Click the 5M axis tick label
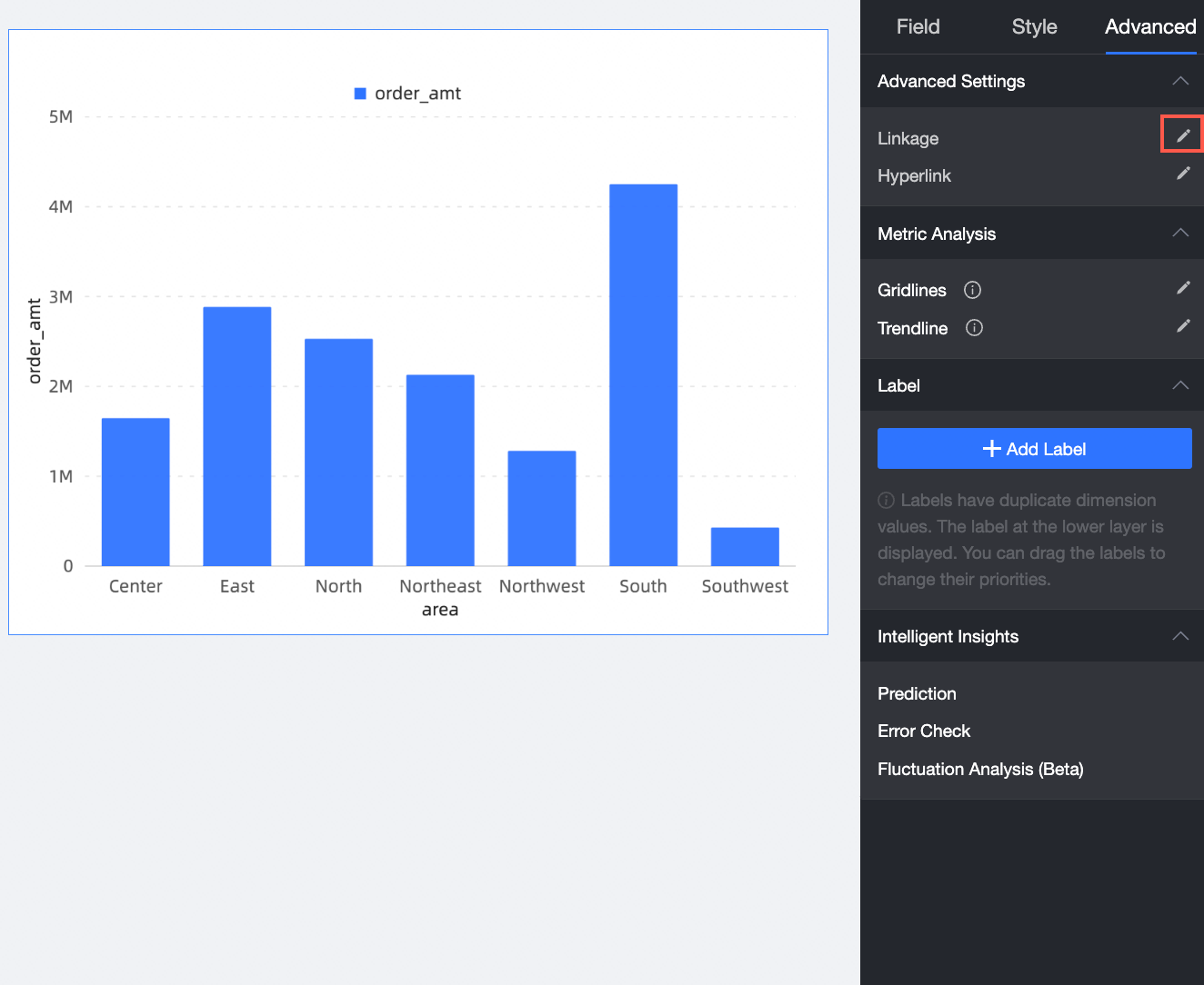The height and width of the screenshot is (985, 1204). [61, 116]
